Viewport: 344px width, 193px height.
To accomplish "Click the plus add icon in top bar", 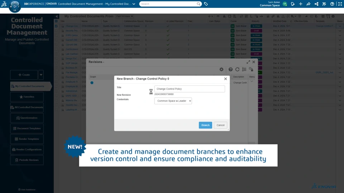I will click(x=301, y=4).
